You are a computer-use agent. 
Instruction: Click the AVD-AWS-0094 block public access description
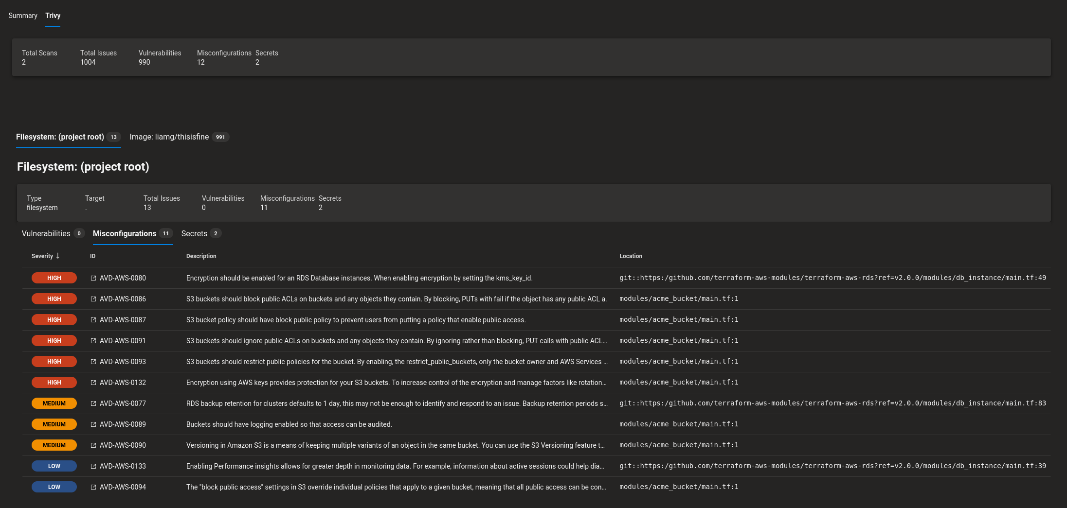396,487
